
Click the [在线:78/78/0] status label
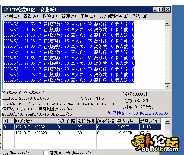(x=137, y=101)
